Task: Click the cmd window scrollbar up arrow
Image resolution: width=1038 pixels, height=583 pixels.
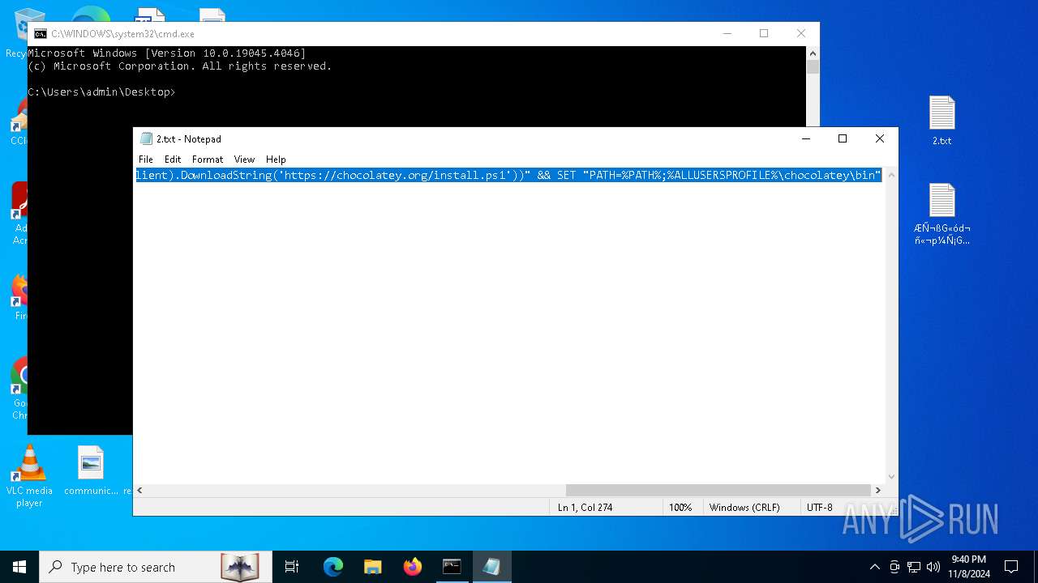Action: click(813, 53)
